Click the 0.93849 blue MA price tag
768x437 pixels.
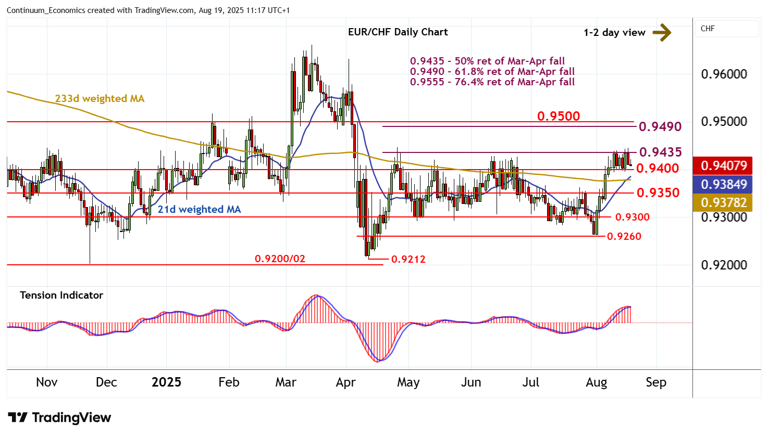click(724, 184)
